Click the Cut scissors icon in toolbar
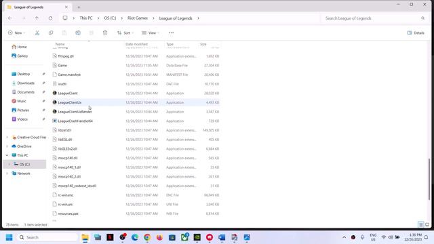The image size is (434, 244). [37, 33]
